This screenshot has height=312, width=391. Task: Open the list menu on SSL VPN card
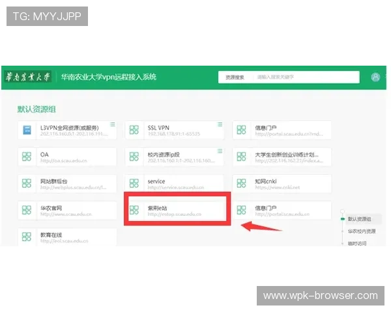(220, 124)
